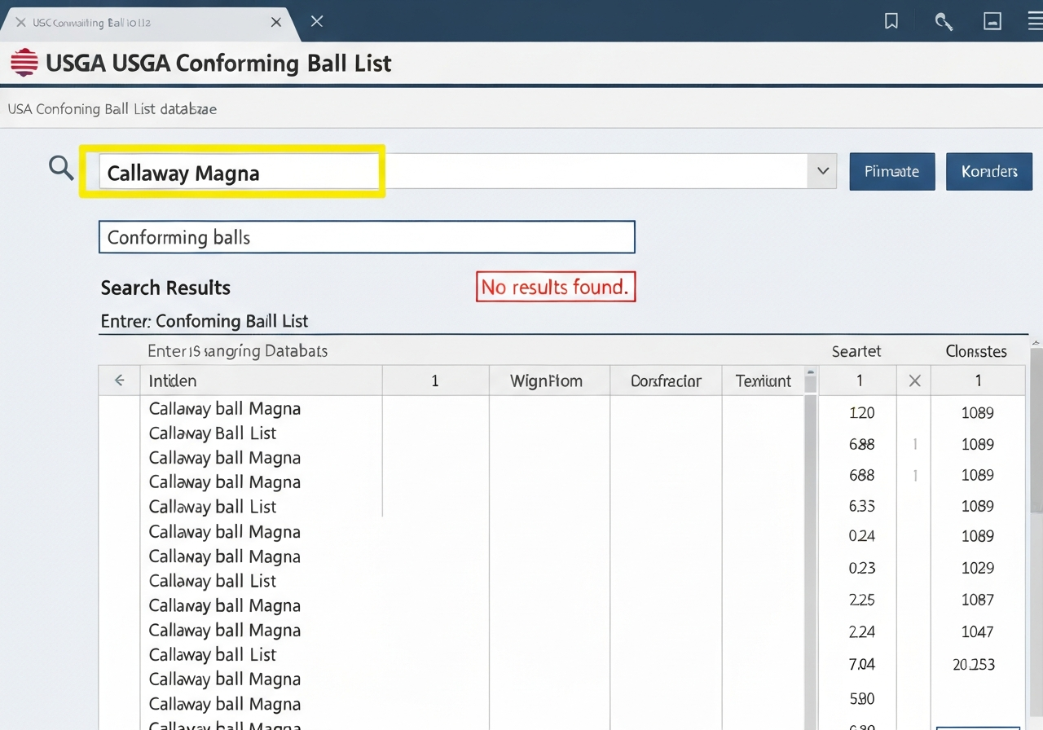Viewport: 1043px width, 730px height.
Task: Click the value 1087 in Clossstes column
Action: [x=977, y=600]
